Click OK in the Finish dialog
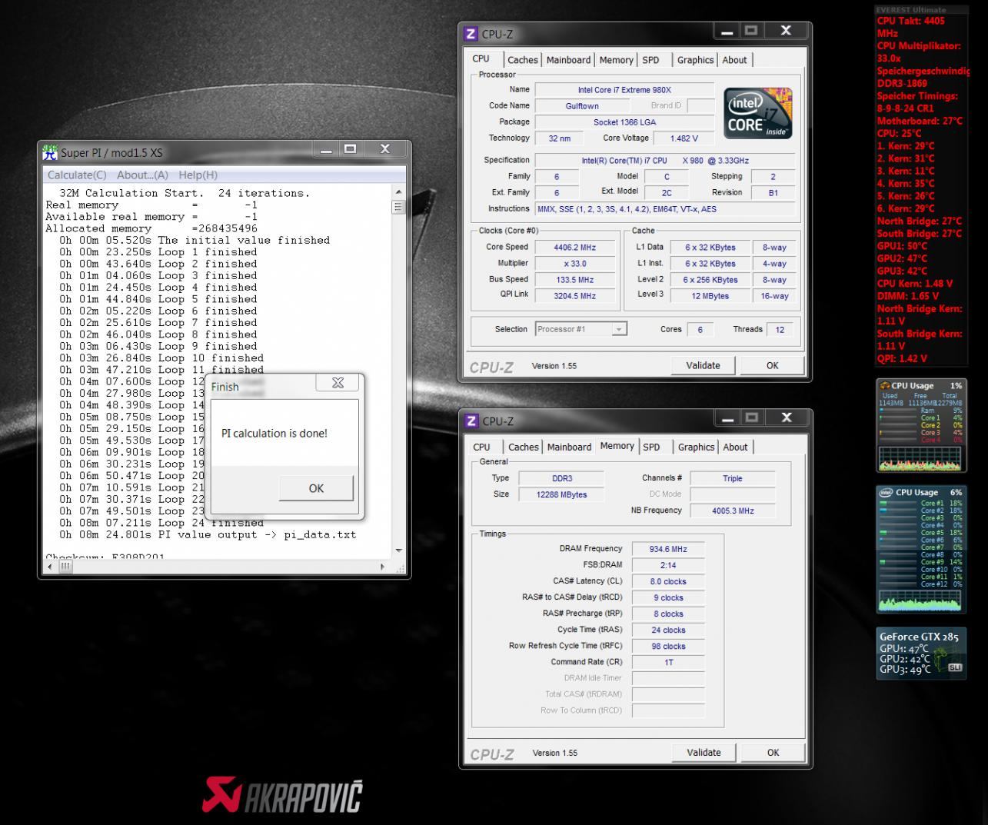988x825 pixels. pyautogui.click(x=316, y=488)
